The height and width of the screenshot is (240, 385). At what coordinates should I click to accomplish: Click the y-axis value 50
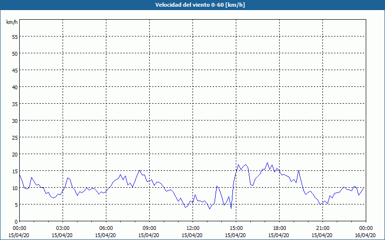click(x=15, y=53)
